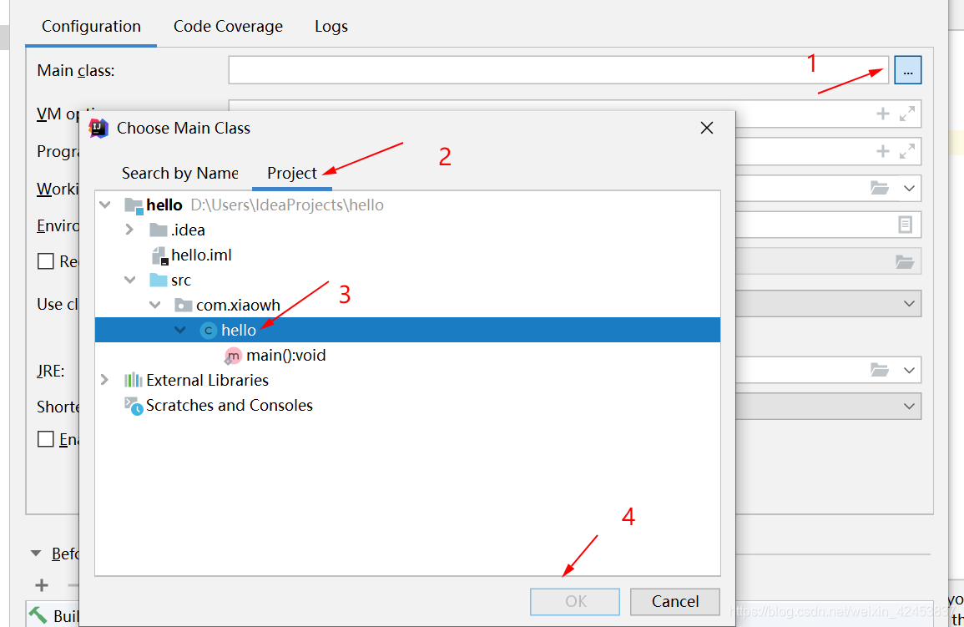Switch to the Code Coverage tab

(x=228, y=27)
